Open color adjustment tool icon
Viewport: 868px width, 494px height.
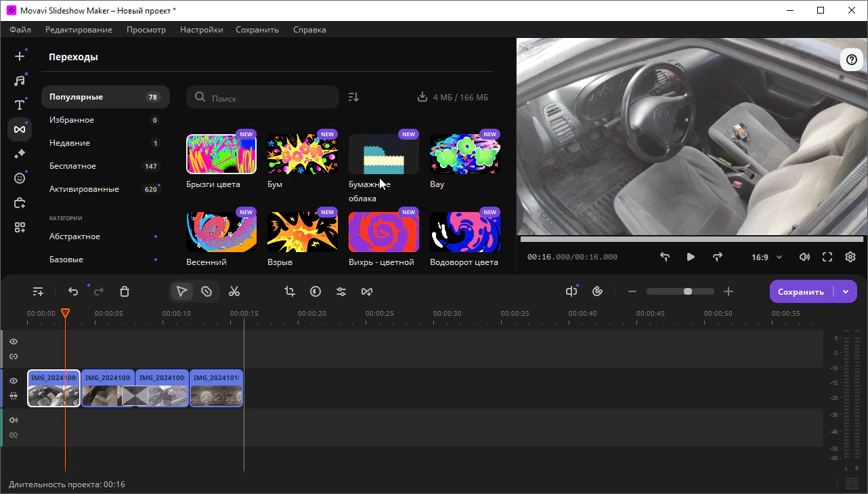click(316, 291)
